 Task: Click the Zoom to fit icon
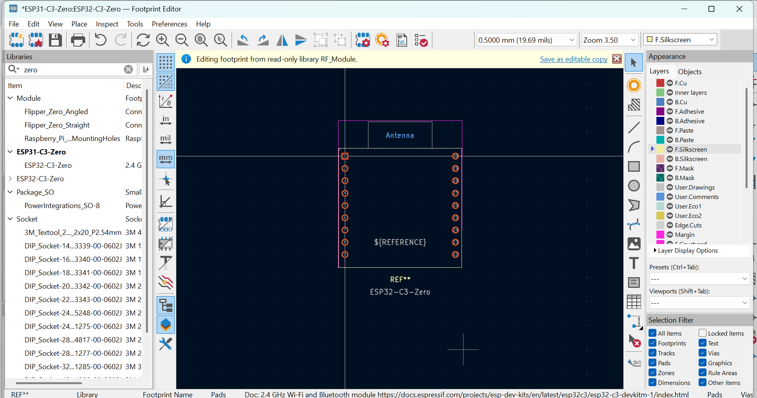point(201,40)
